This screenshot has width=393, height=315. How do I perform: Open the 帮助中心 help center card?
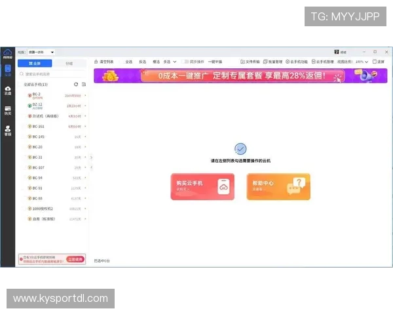(278, 186)
